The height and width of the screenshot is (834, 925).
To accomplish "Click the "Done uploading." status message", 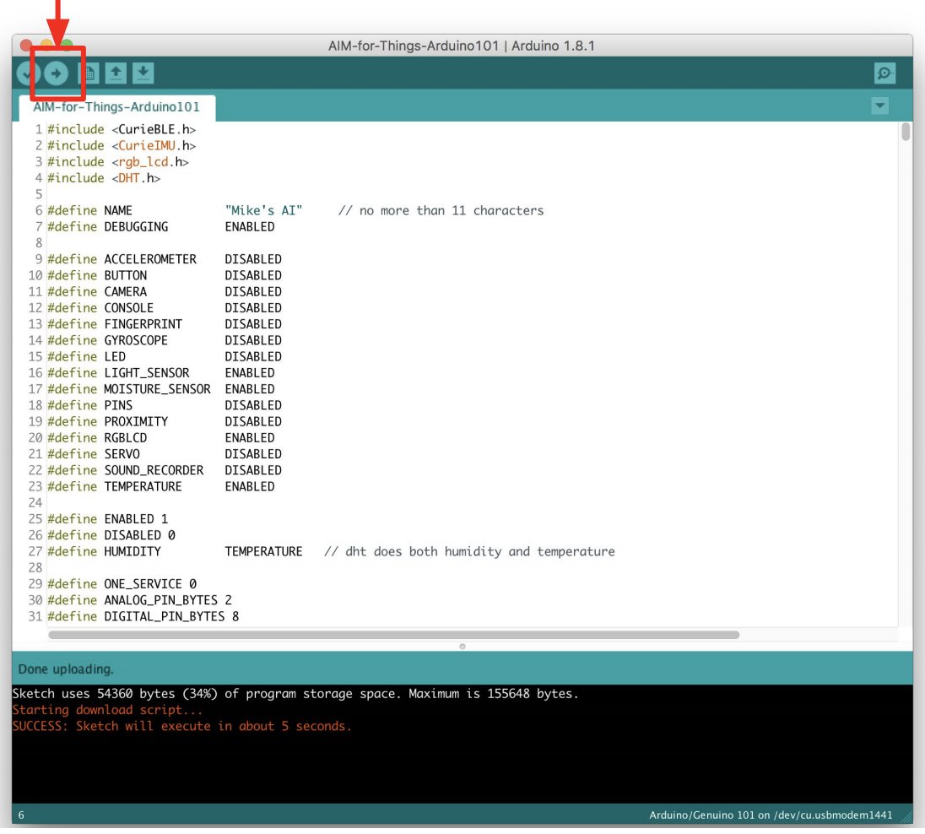I will click(x=66, y=669).
